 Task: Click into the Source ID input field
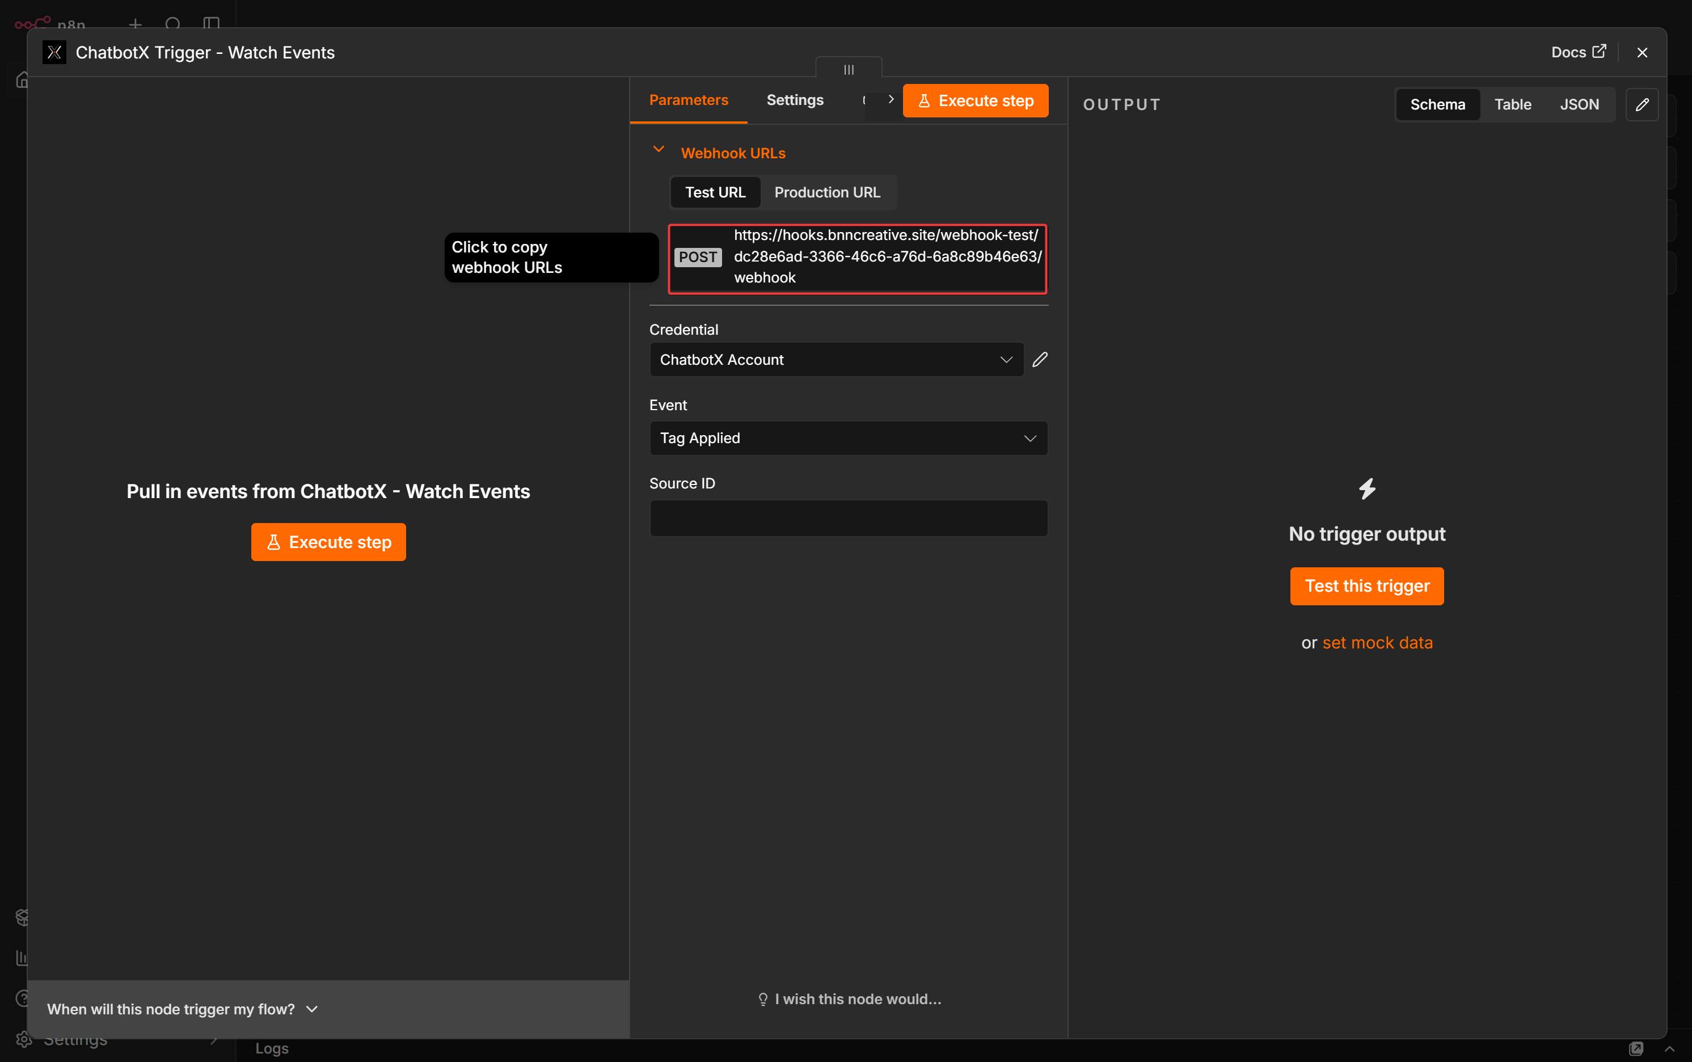[848, 519]
